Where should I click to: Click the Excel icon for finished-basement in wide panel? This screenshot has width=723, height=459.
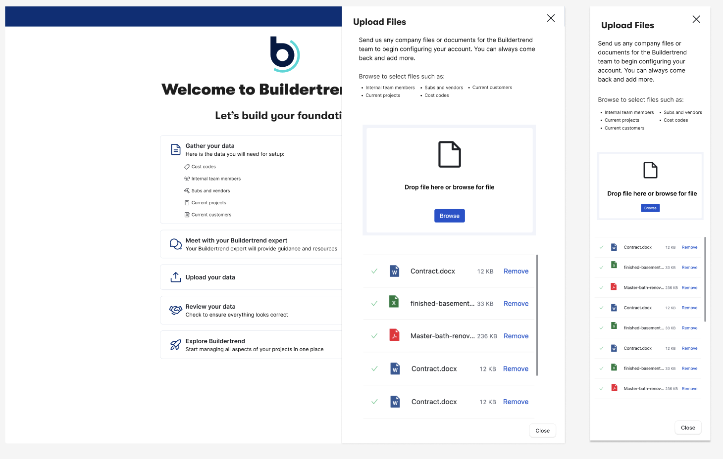394,302
